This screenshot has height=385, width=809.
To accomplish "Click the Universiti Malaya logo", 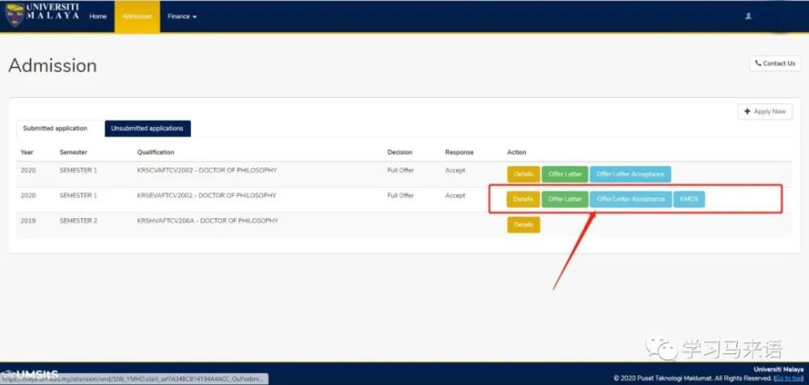I will pyautogui.click(x=42, y=15).
